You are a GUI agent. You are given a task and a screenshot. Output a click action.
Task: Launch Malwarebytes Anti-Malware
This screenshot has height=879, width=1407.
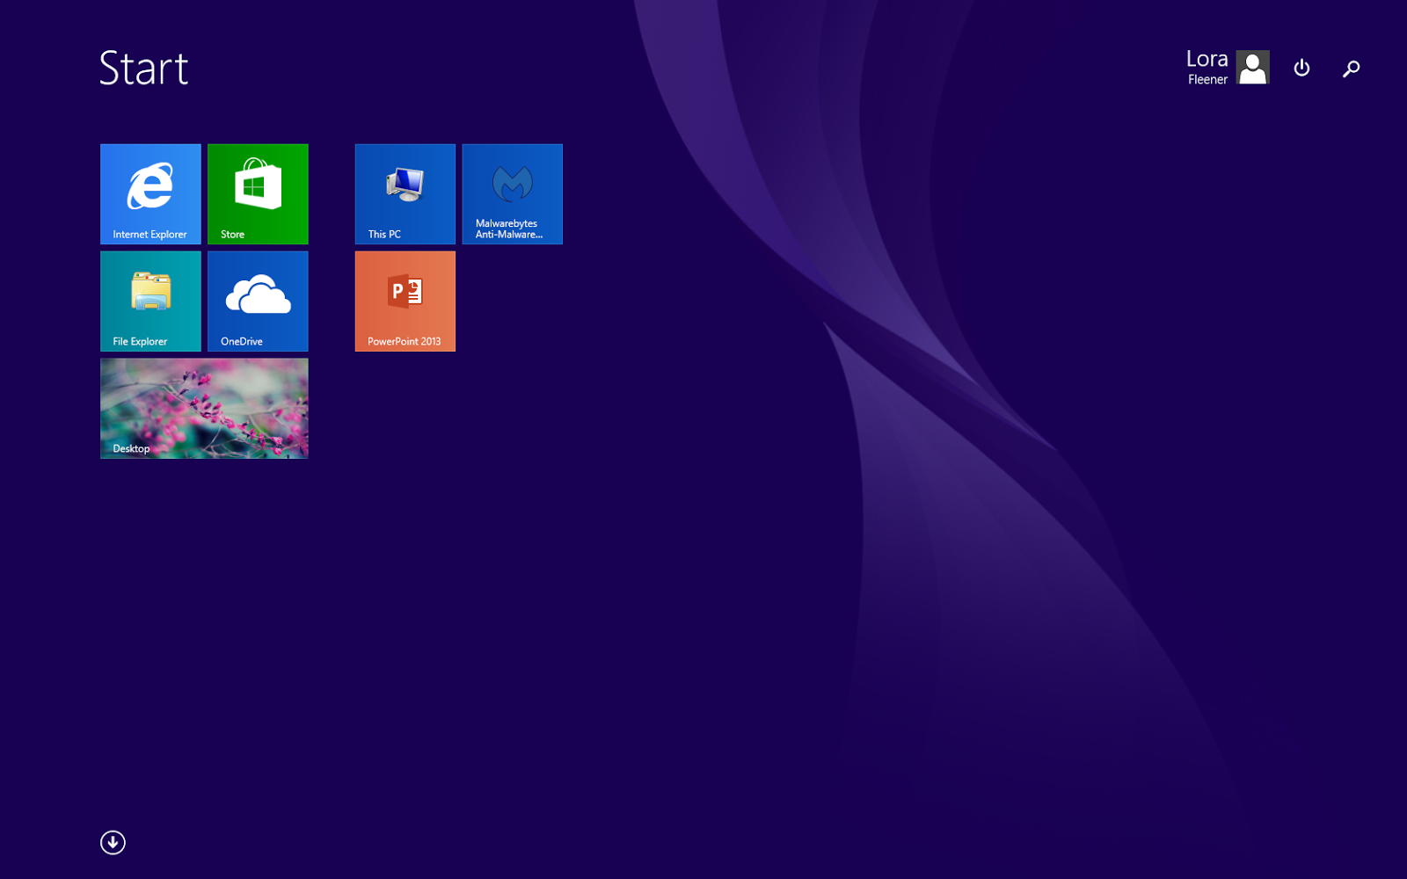tap(512, 193)
